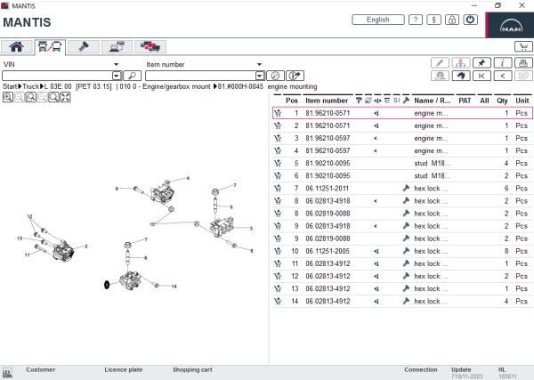The width and height of the screenshot is (534, 380).
Task: Navigate to L 03E 00 breadcrumb entry
Action: tap(58, 86)
